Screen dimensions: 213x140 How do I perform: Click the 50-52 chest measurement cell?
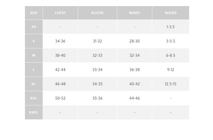click(x=60, y=98)
